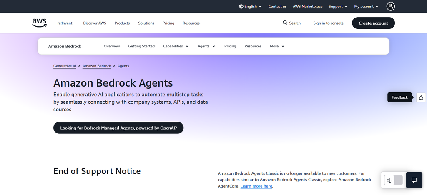Open Resources in the Bedrock subnav

253,46
